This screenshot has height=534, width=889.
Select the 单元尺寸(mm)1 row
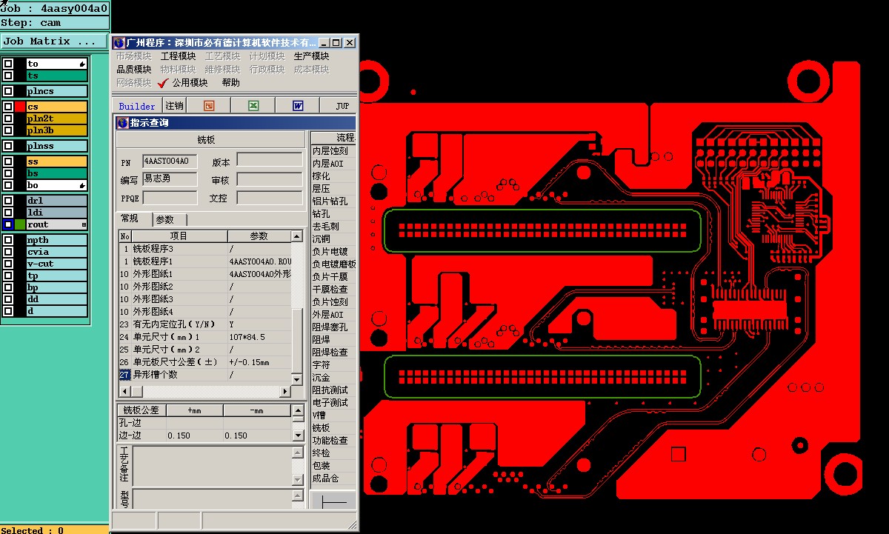pyautogui.click(x=205, y=337)
